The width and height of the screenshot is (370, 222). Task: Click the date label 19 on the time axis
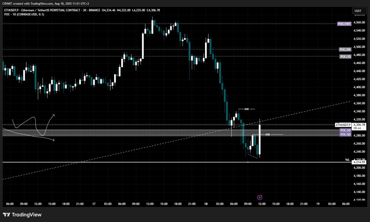[x=318, y=204]
